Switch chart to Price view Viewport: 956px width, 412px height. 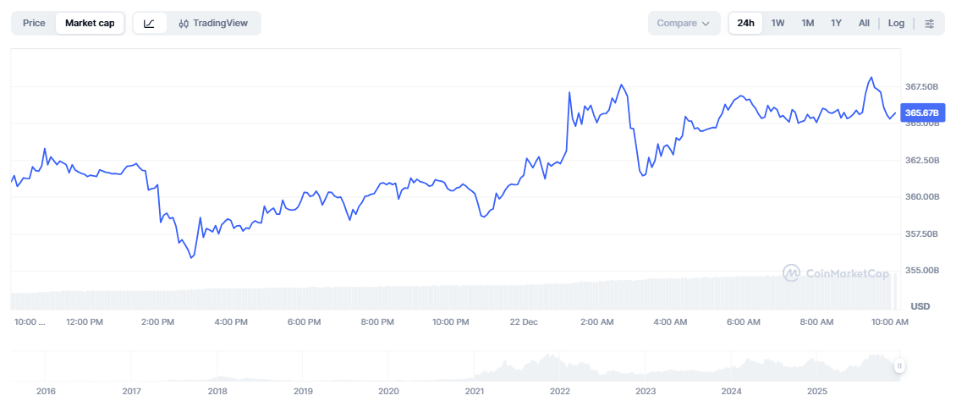(x=34, y=24)
